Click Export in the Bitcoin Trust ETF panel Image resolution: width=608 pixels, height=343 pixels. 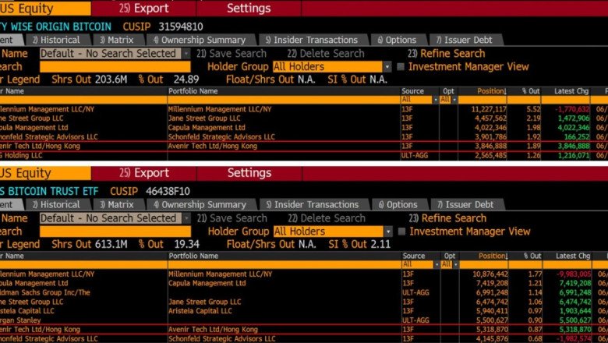coord(144,173)
